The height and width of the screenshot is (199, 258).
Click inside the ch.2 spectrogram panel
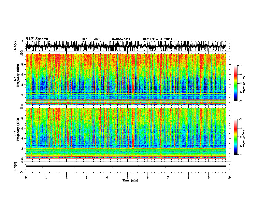pyautogui.click(x=125, y=133)
